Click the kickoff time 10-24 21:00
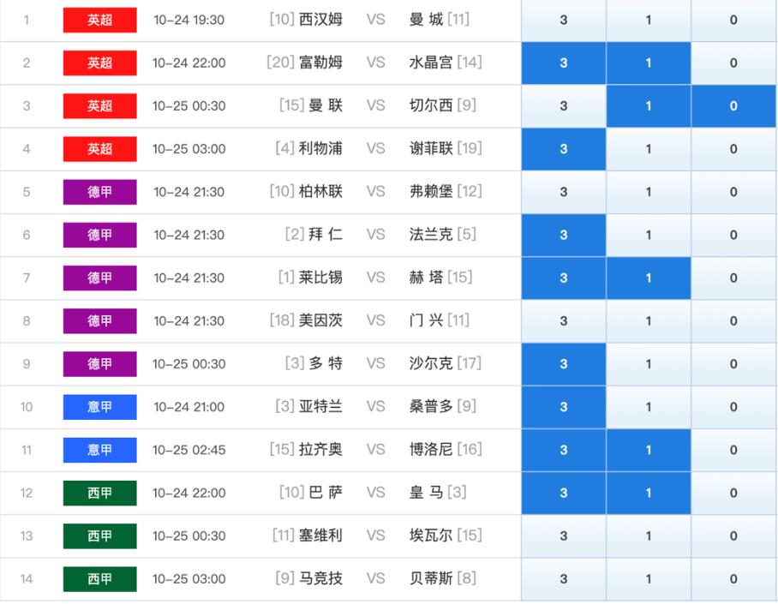The image size is (778, 604). point(189,407)
